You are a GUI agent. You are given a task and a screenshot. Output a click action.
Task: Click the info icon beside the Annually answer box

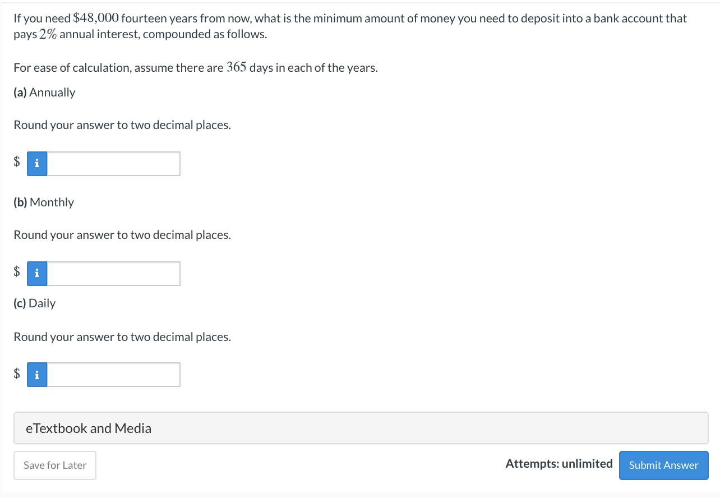tap(36, 163)
